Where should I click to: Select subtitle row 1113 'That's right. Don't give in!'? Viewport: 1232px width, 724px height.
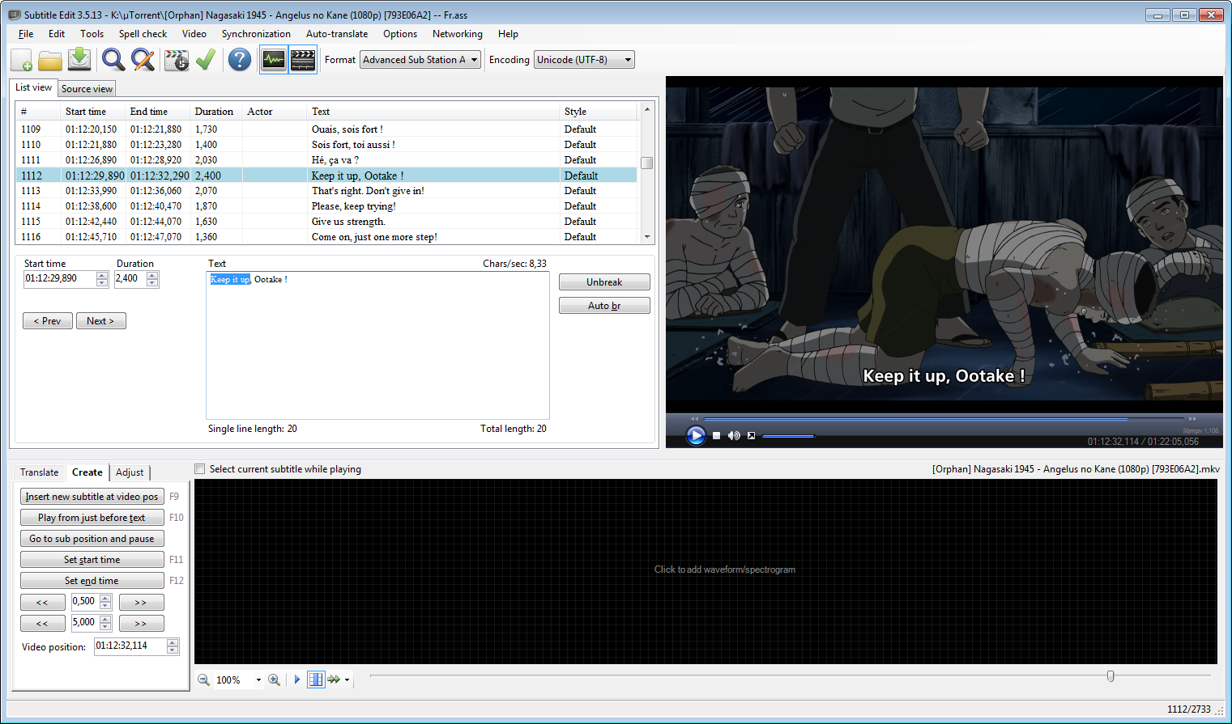[327, 191]
